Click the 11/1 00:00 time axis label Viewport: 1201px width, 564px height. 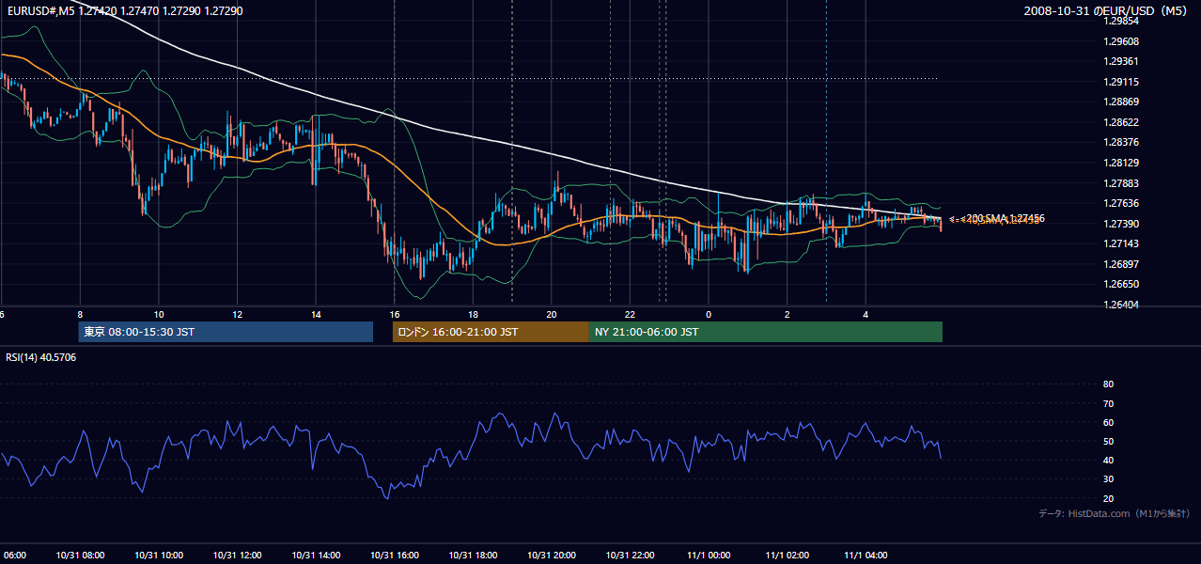pyautogui.click(x=709, y=555)
